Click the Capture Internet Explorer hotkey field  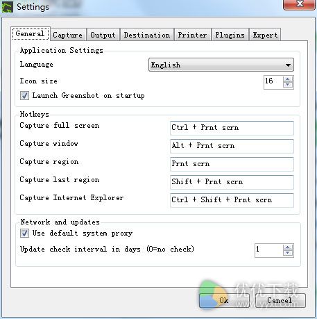point(232,200)
